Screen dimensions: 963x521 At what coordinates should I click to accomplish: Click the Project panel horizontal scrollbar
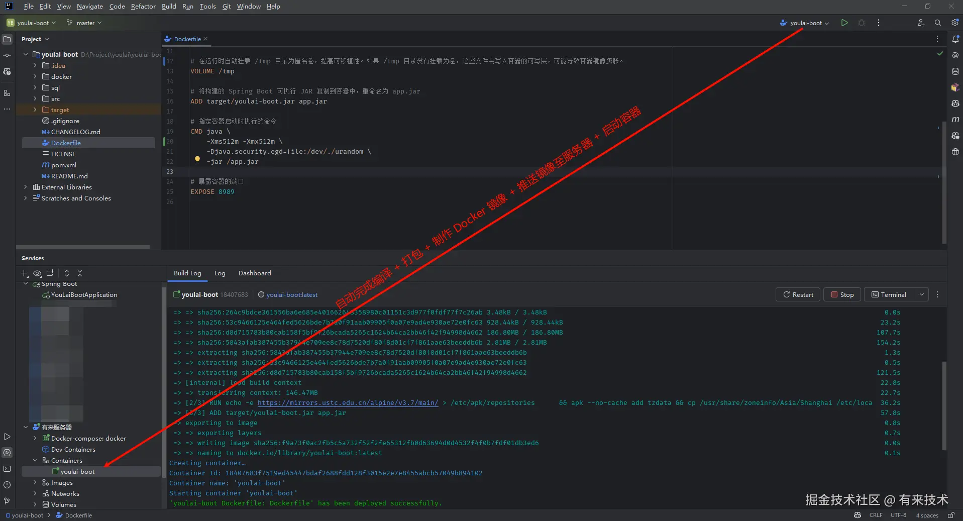click(x=83, y=247)
